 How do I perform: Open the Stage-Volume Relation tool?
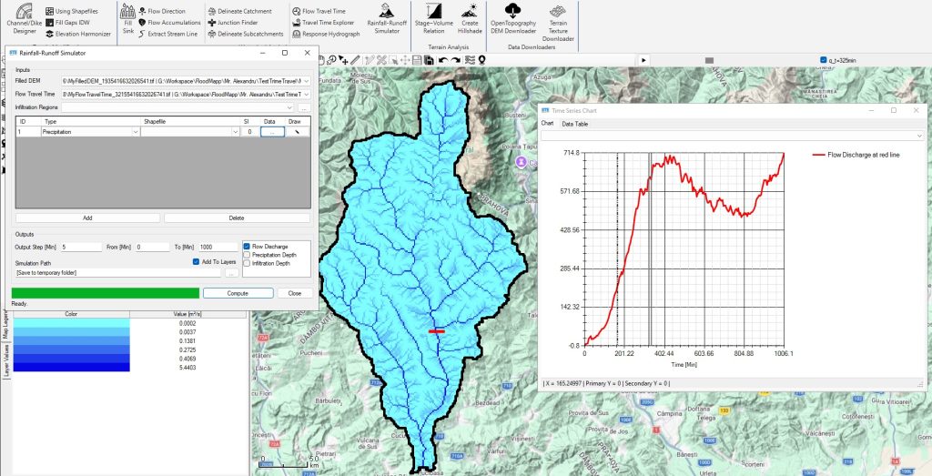pos(435,18)
